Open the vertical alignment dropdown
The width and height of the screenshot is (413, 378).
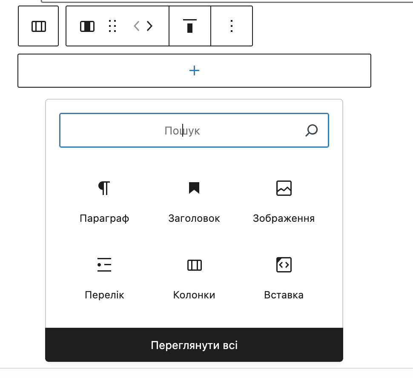pyautogui.click(x=190, y=26)
